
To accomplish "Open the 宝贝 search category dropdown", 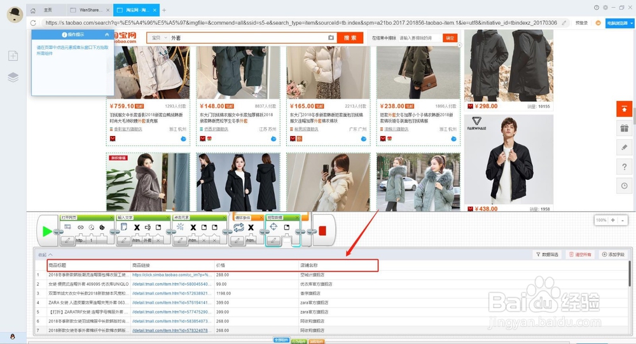I will [159, 38].
